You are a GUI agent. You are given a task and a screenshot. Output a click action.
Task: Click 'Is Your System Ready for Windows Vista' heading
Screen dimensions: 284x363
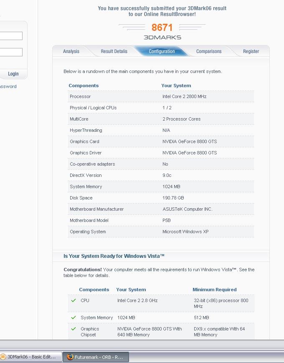(x=114, y=256)
